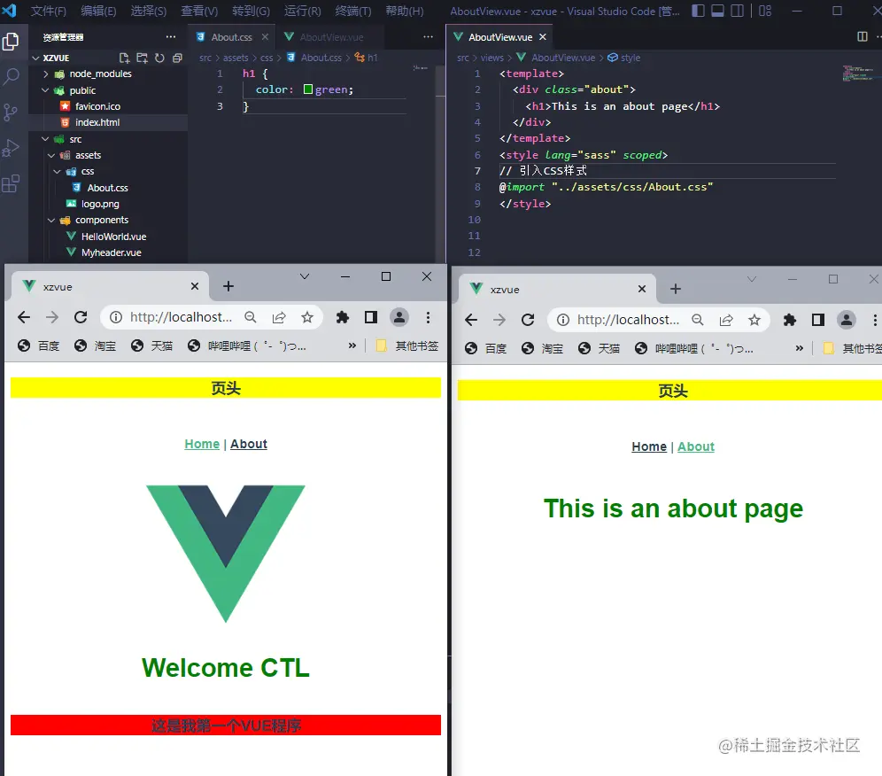The image size is (882, 776).
Task: Reload page in right Chrome window
Action: tap(528, 320)
